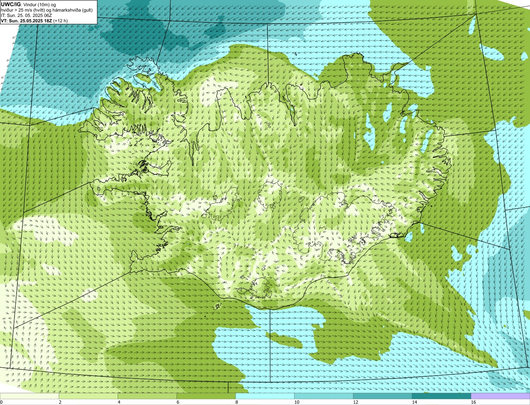
Task: Click the "UWC/IG: Vindur (10m) og" title line
Action: [29, 5]
